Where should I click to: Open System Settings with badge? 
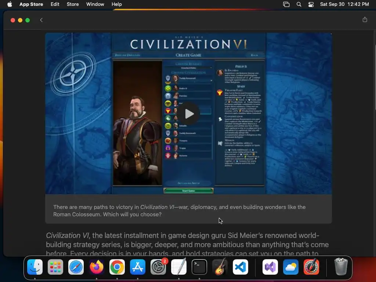click(158, 267)
